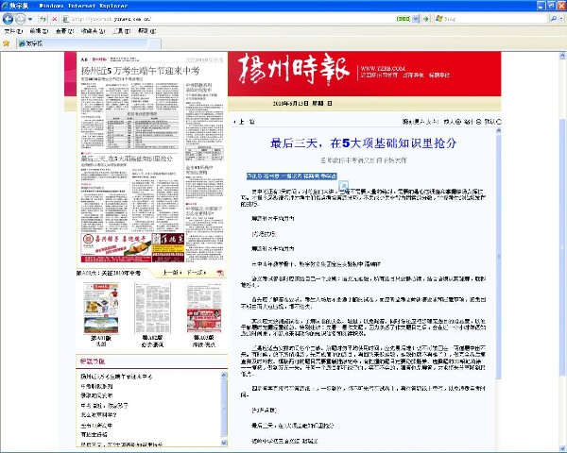Click the browser page scroll up arrow
567x453 pixels.
pos(562,56)
